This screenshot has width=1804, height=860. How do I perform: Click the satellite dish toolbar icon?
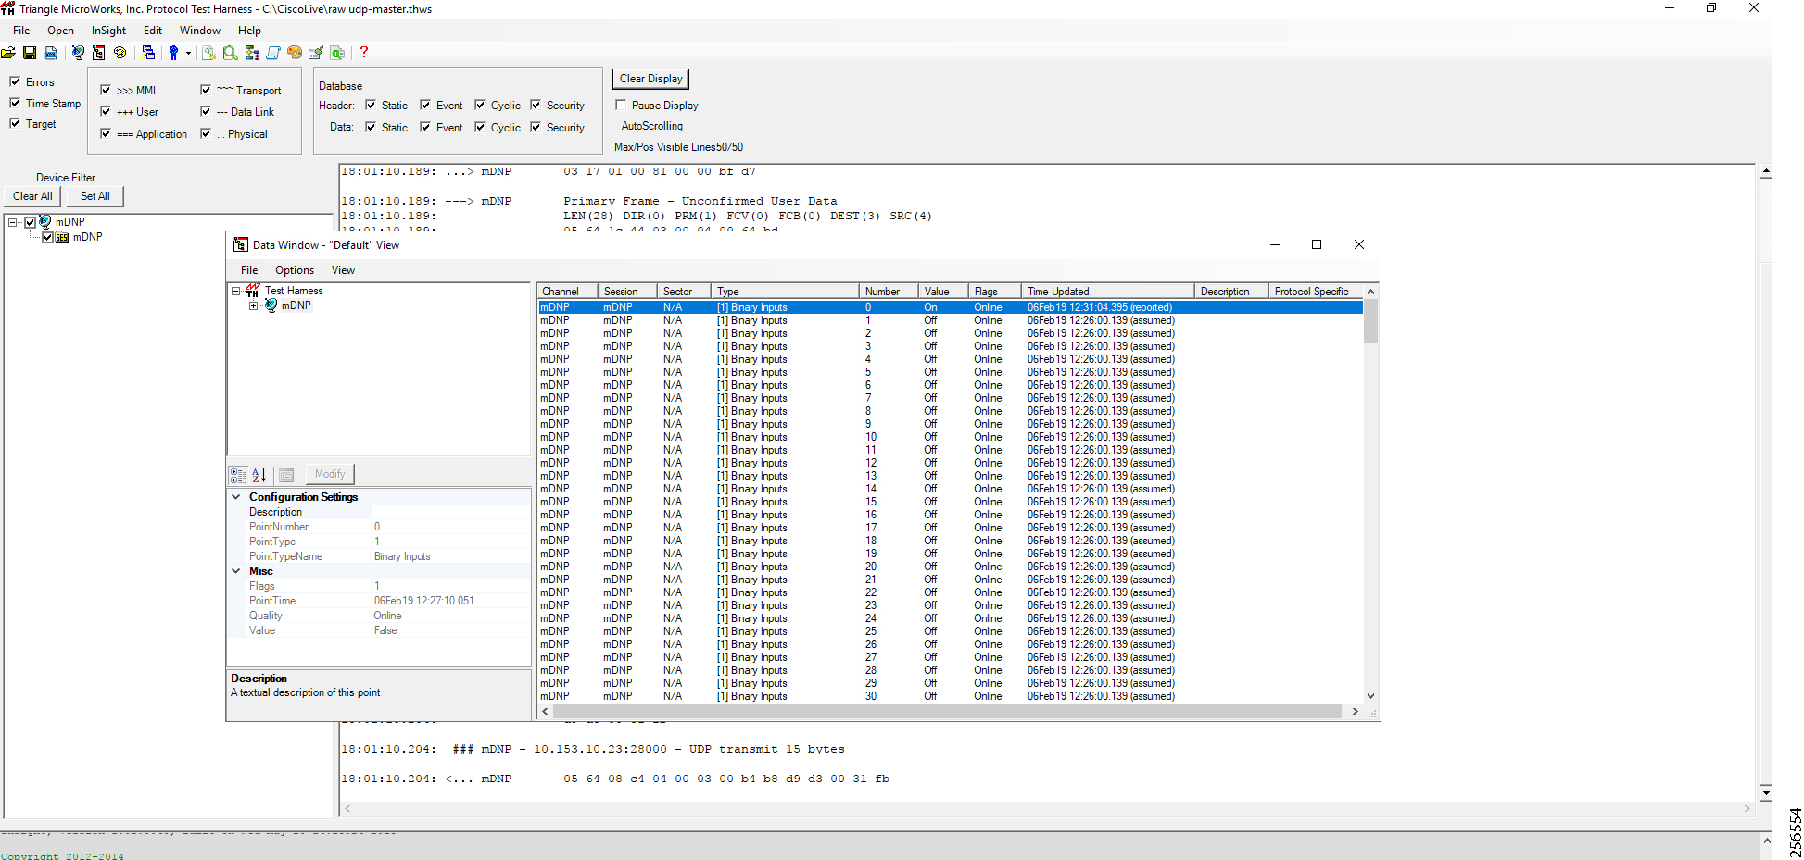point(78,53)
